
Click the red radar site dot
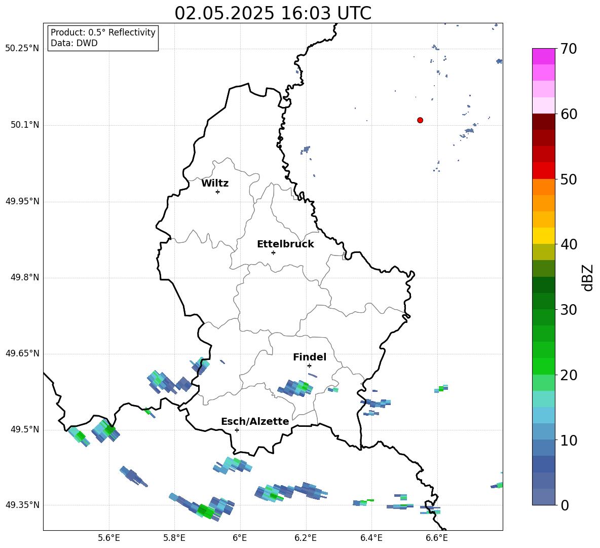[x=420, y=120]
